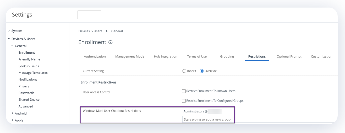Expand the System tree section
The width and height of the screenshot is (345, 133).
(x=9, y=31)
